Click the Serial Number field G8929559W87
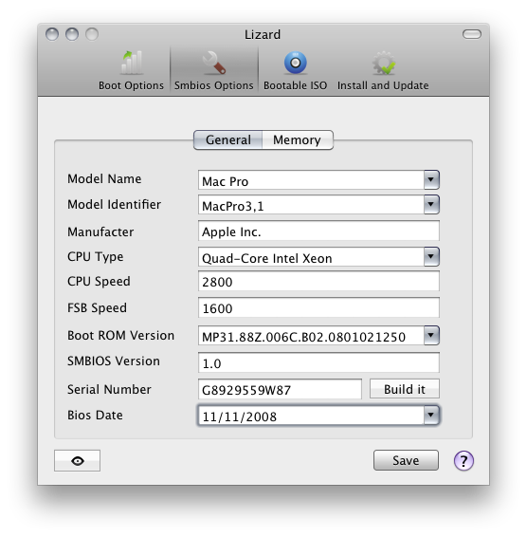 (280, 389)
